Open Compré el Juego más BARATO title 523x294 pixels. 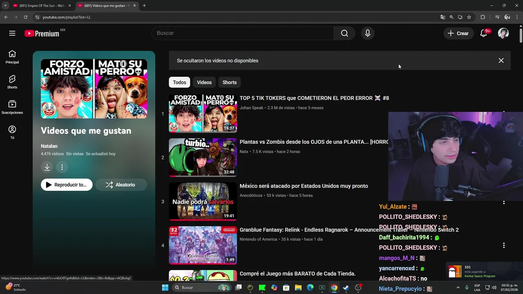(x=297, y=274)
